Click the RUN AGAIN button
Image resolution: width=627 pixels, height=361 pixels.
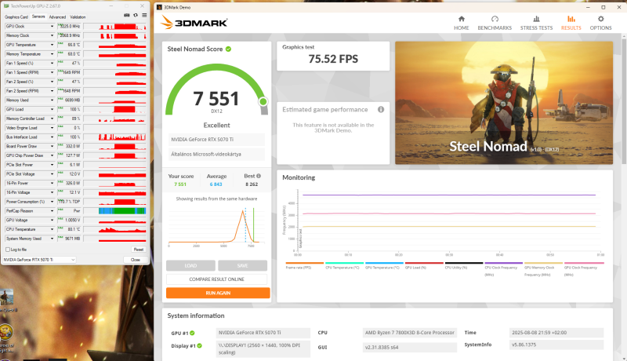click(218, 293)
